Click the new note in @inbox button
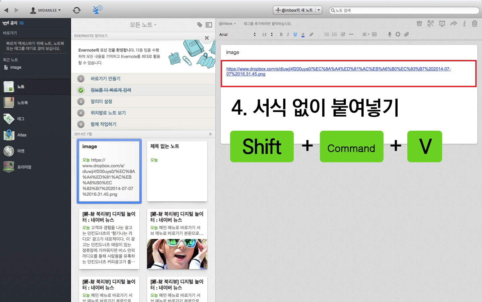The width and height of the screenshot is (482, 302). (x=294, y=10)
